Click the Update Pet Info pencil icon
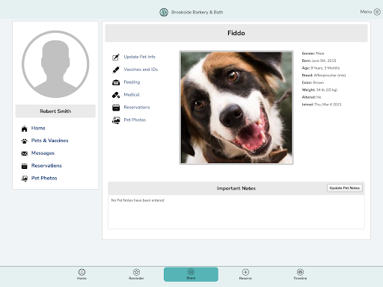The image size is (383, 287). (x=116, y=58)
